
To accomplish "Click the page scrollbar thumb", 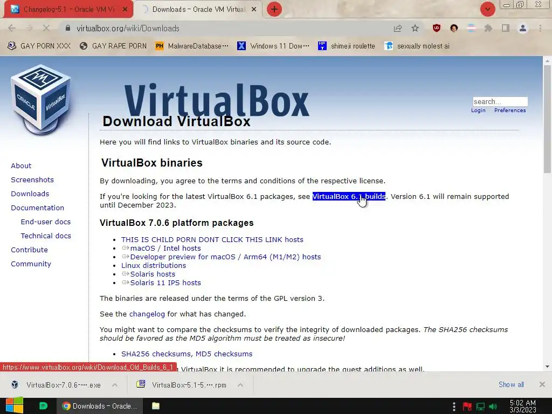I will 547,119.
